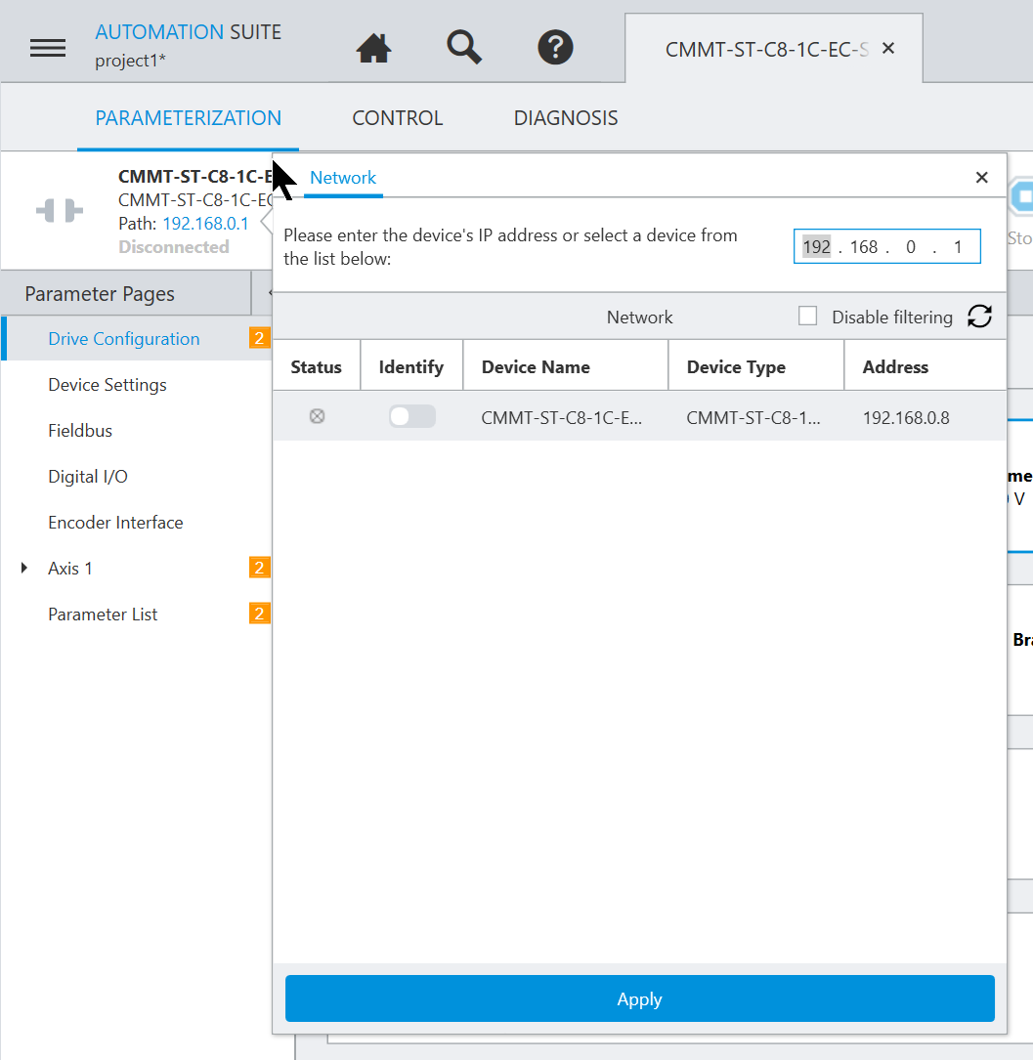Sort by the Status column header

tap(316, 367)
